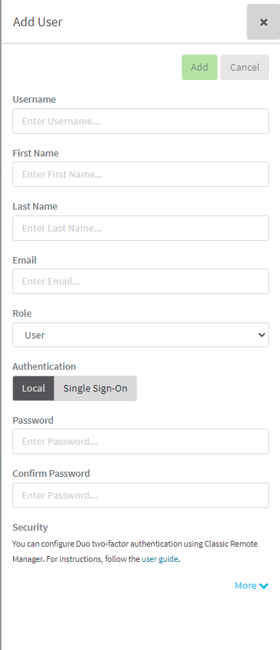
Task: Click the blue down-chevron beside More
Action: point(264,586)
